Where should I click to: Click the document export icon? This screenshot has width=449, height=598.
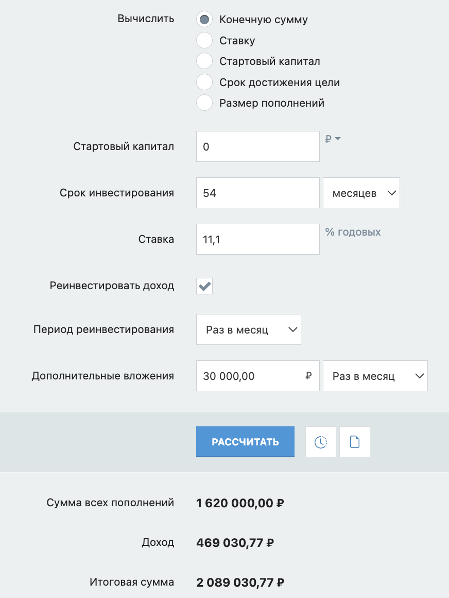[355, 442]
